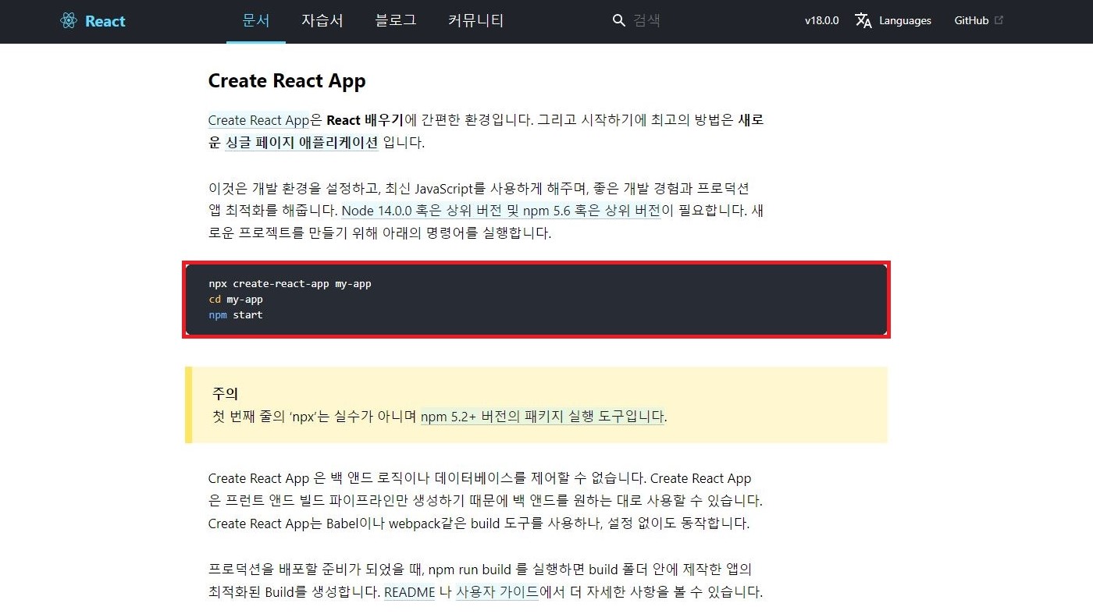1093x614 pixels.
Task: Click the Create React App heading
Action: pos(287,80)
